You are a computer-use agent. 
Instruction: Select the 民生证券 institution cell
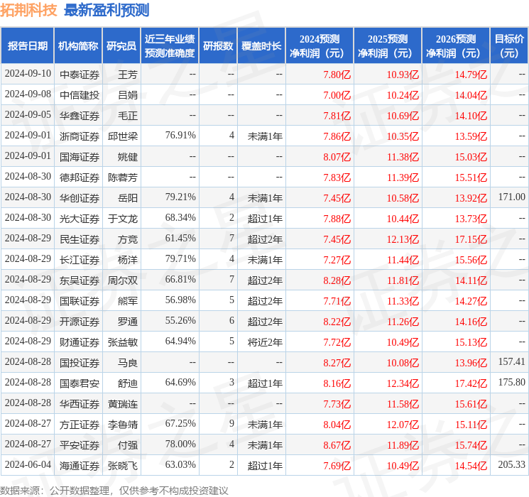tap(80, 239)
